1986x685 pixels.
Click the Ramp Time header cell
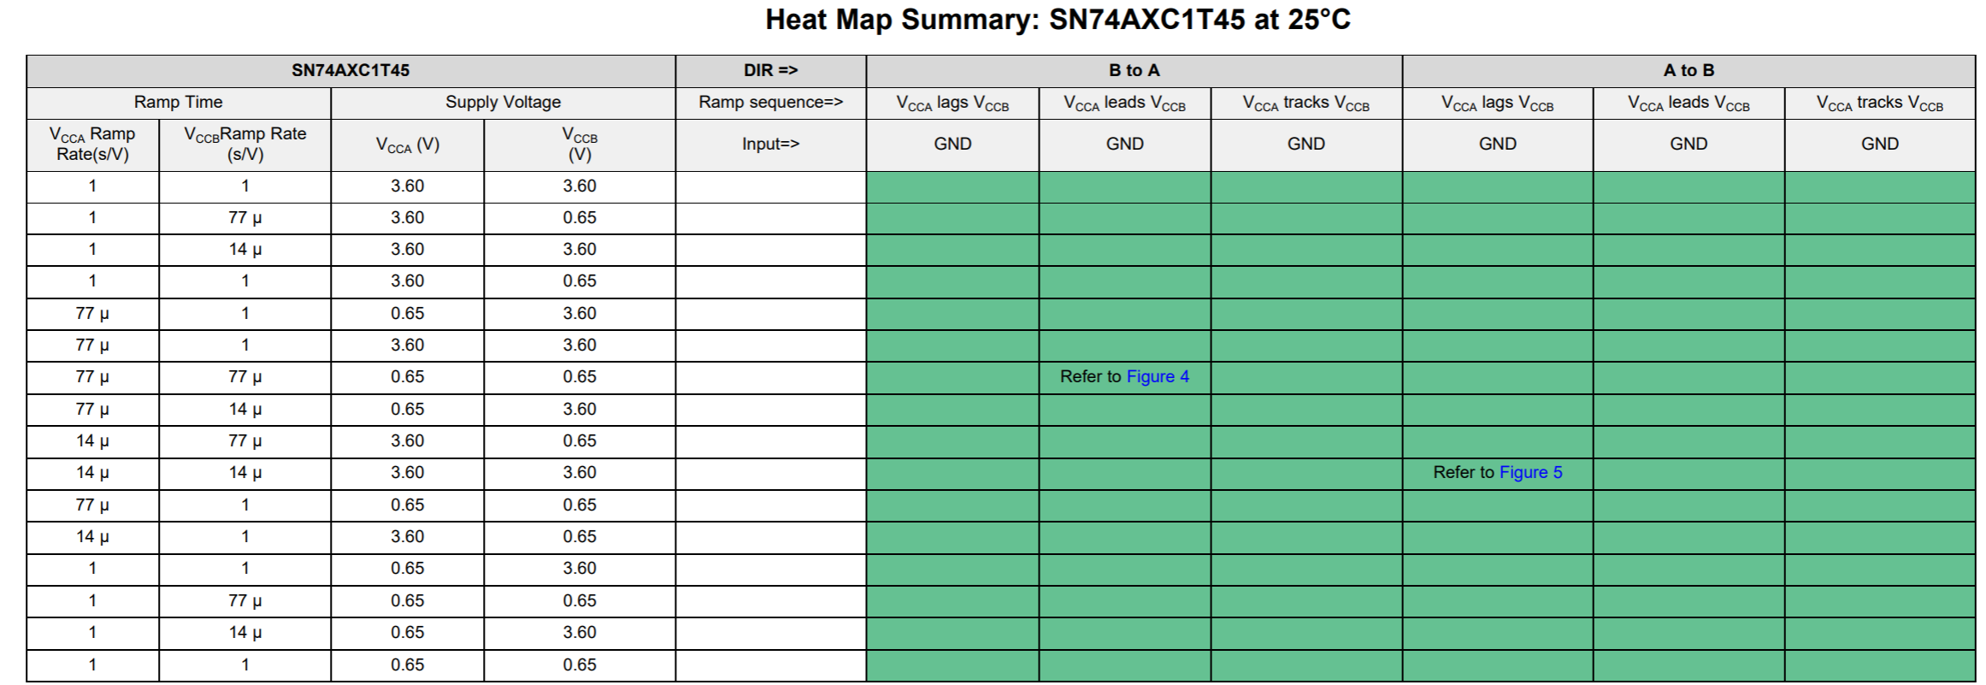pos(178,103)
